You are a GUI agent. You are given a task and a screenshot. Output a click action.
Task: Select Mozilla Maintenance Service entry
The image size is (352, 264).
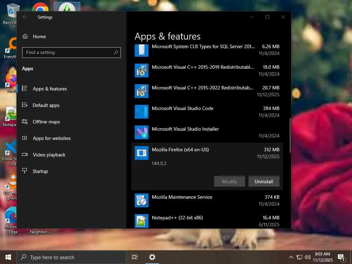click(207, 200)
